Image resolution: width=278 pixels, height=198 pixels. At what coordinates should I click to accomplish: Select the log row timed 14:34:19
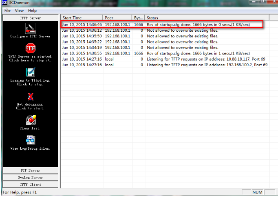(x=165, y=48)
